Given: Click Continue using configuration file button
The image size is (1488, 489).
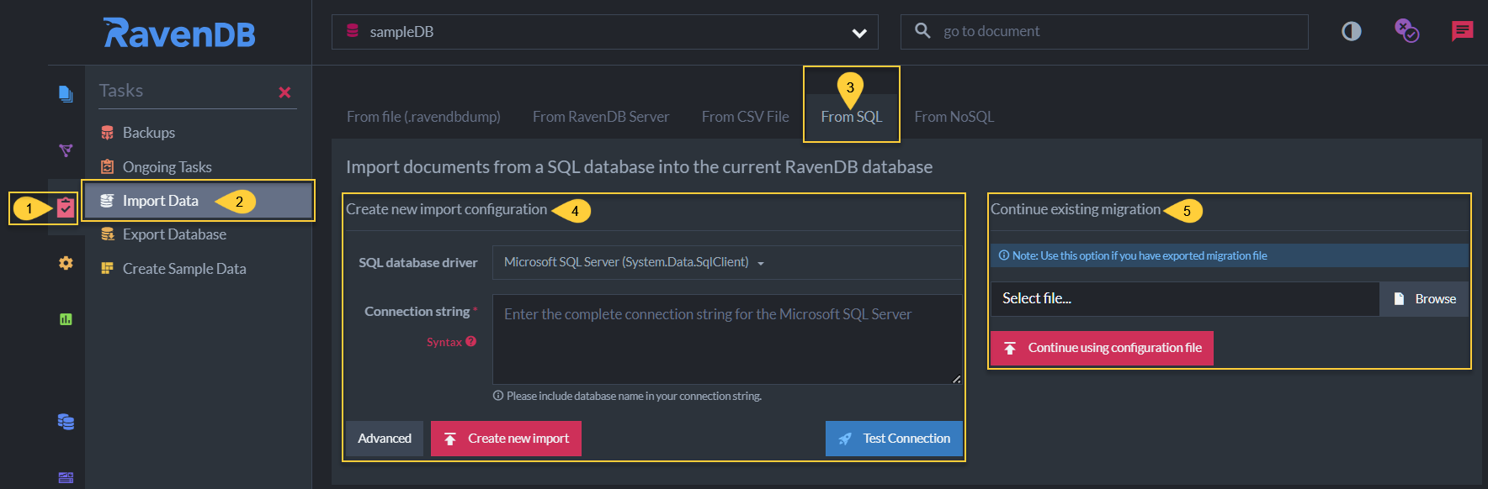Looking at the screenshot, I should coord(1102,348).
